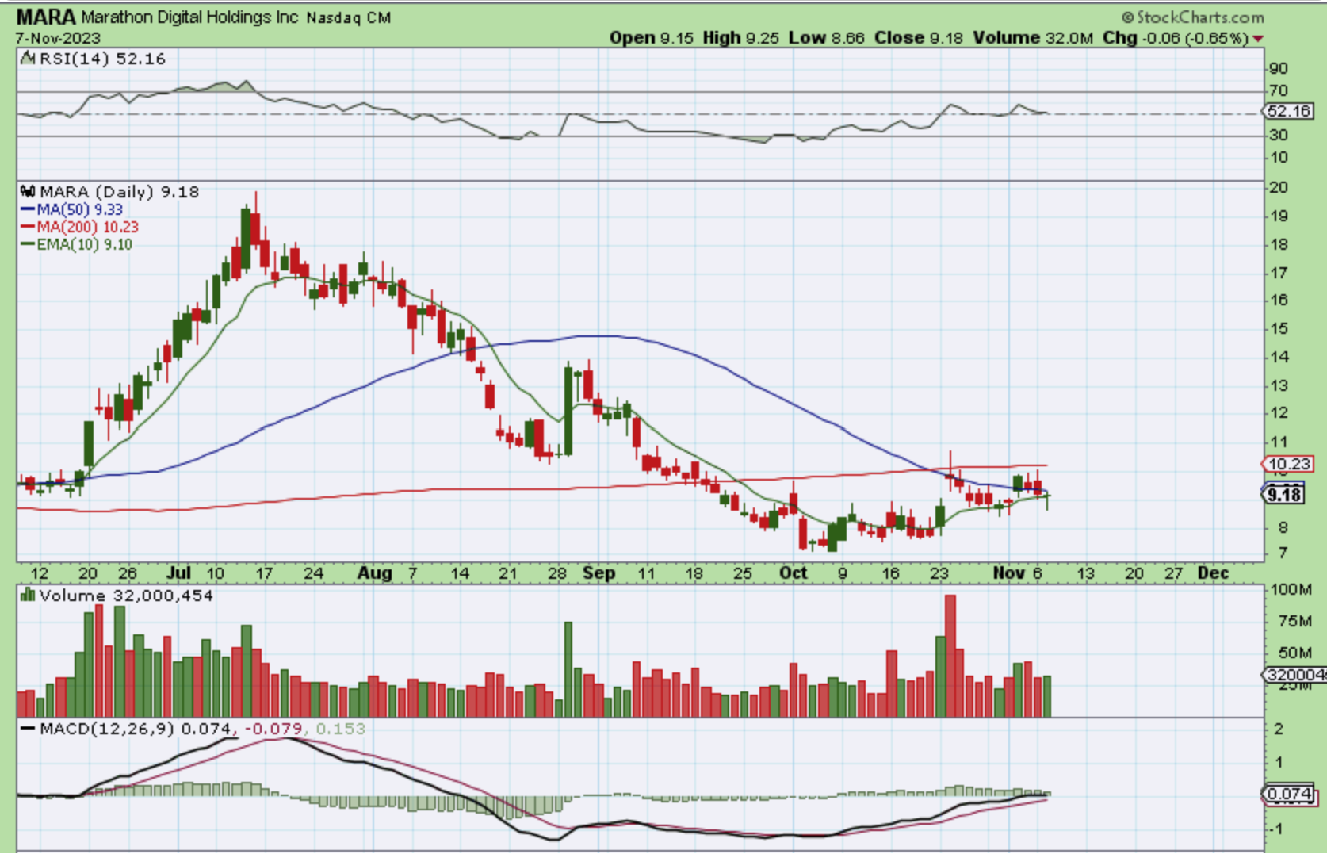
Task: Click the 100M level on volume axis
Action: 1291,589
